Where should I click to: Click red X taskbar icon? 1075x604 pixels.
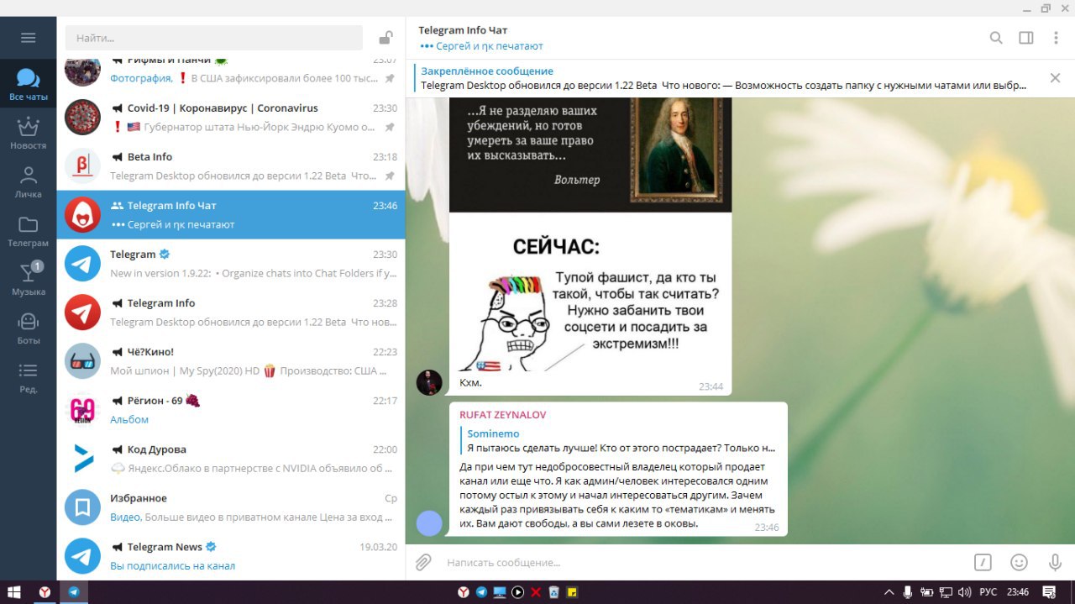536,592
